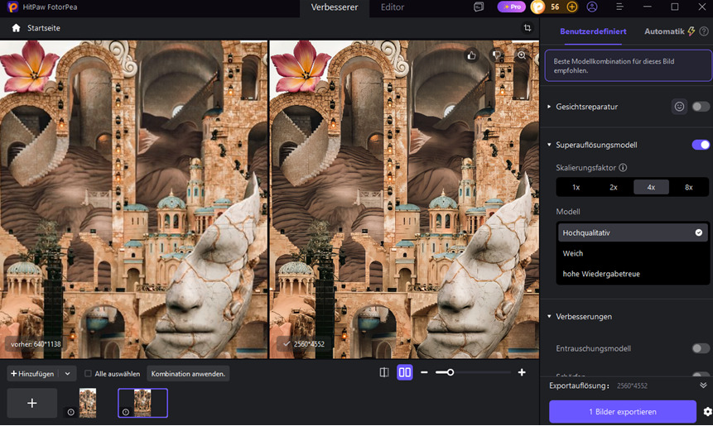This screenshot has width=713, height=426.
Task: Click the crop icon above the preview
Action: [528, 28]
